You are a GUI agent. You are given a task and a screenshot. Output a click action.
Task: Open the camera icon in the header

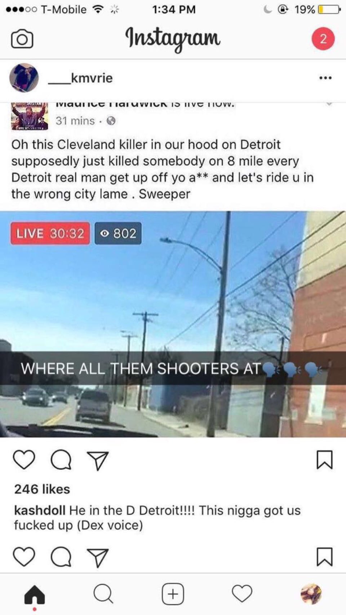click(x=22, y=39)
